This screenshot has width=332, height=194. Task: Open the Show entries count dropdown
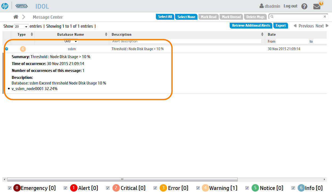[21, 27]
